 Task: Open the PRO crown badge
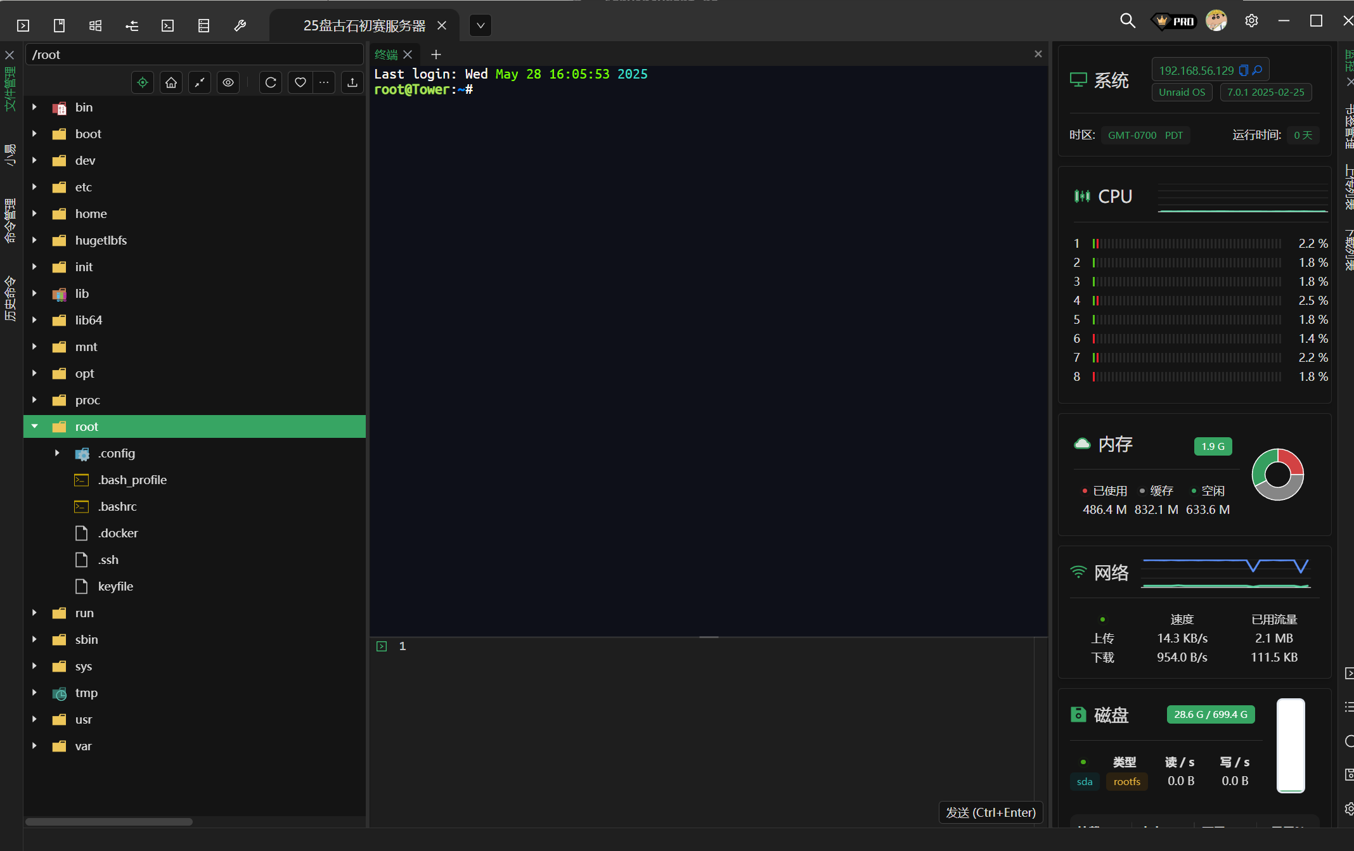pos(1174,21)
